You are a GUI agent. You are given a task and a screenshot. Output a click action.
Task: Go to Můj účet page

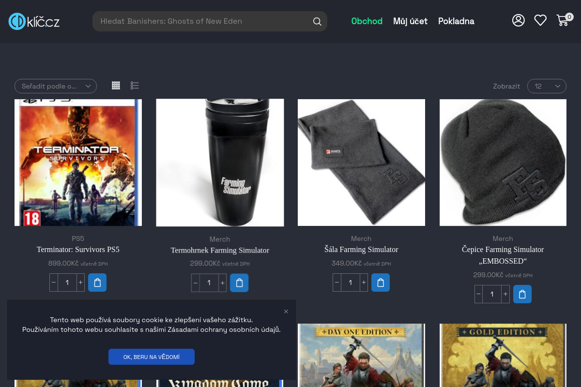[x=410, y=21]
